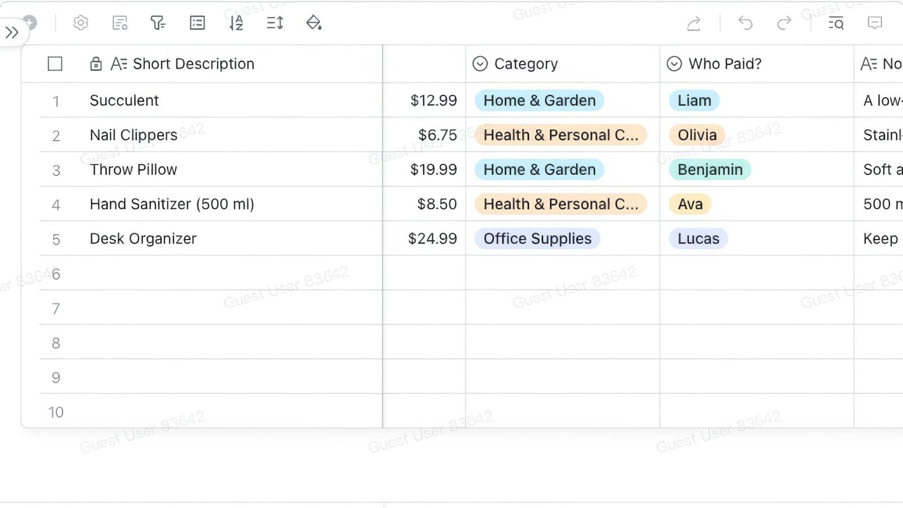Click the plus icon near the sidebar

(x=29, y=23)
